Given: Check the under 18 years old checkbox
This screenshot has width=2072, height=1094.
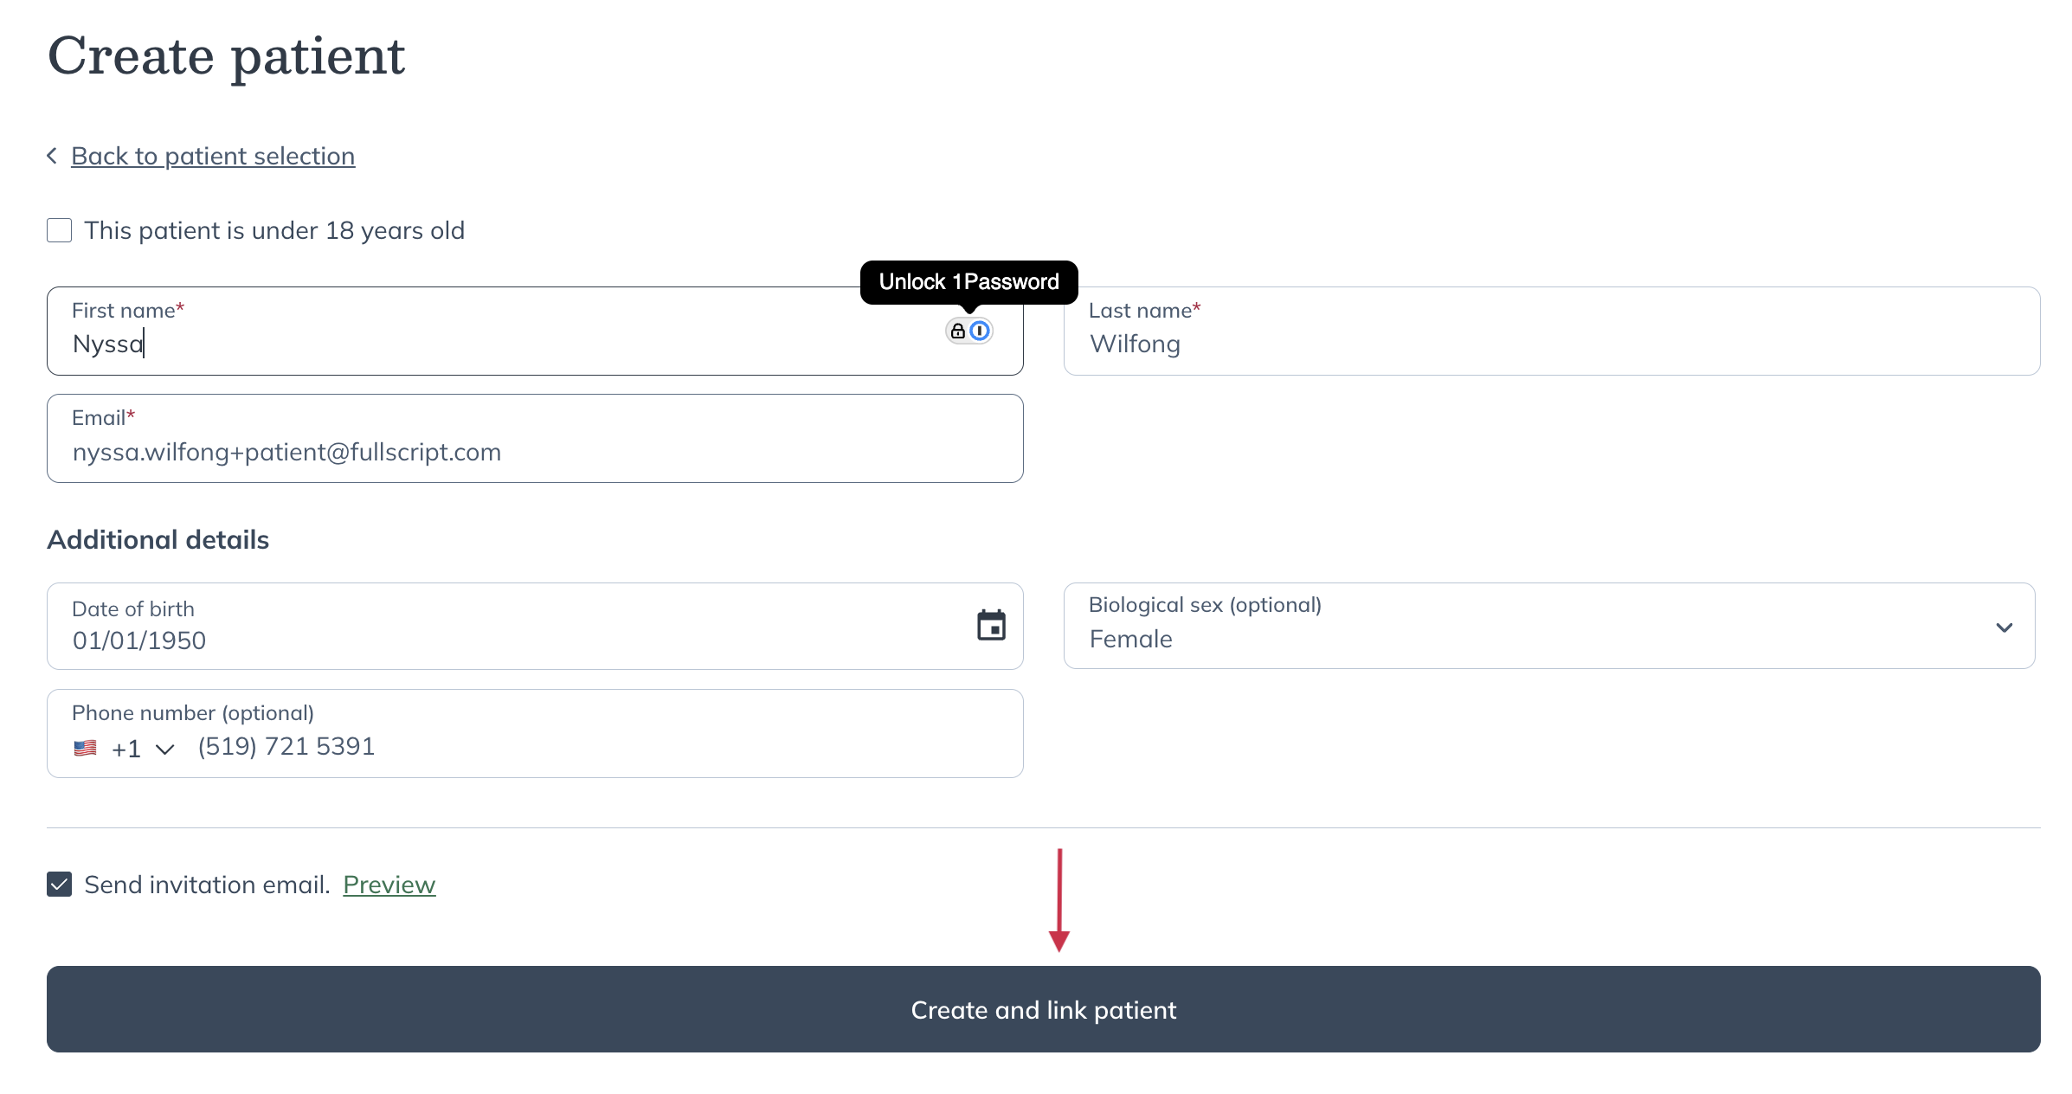Looking at the screenshot, I should (x=59, y=230).
